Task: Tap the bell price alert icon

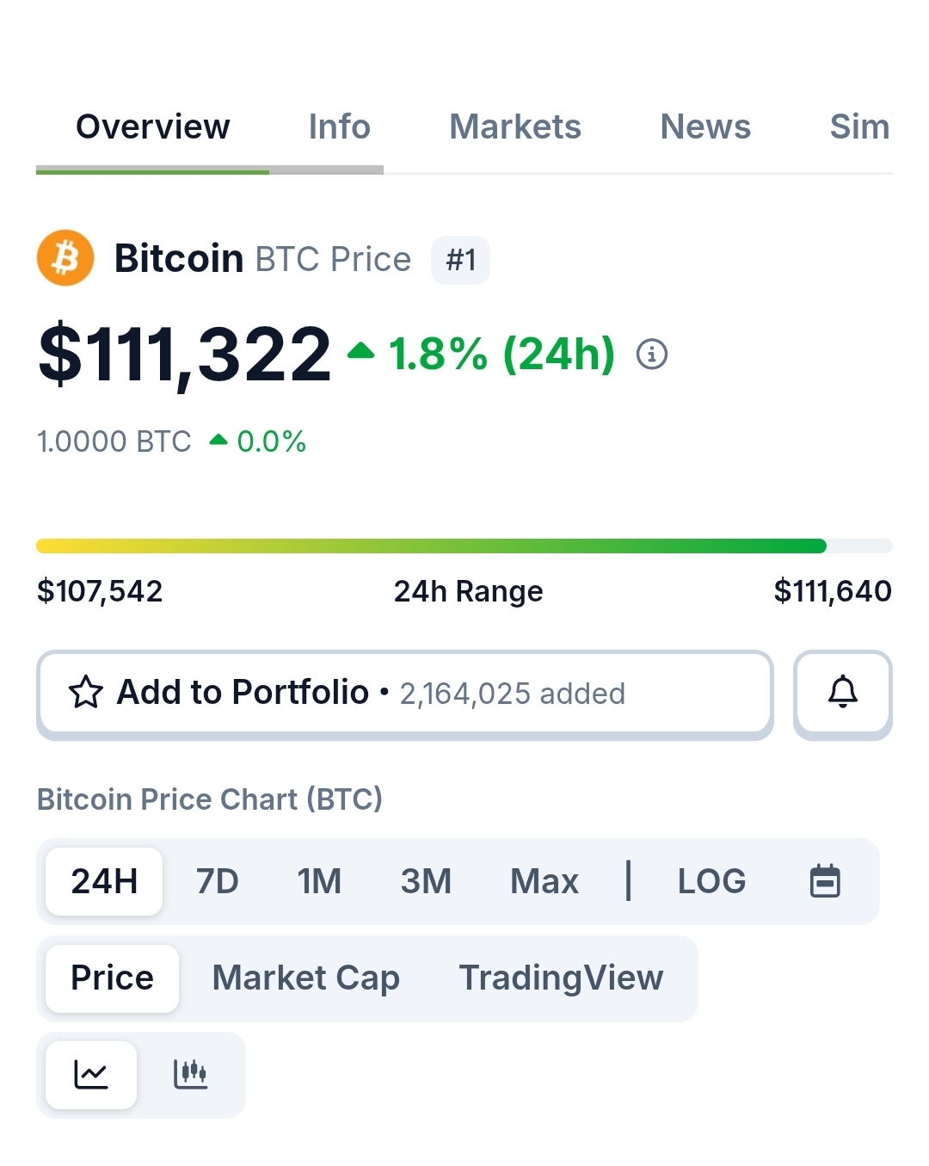Action: [x=843, y=694]
